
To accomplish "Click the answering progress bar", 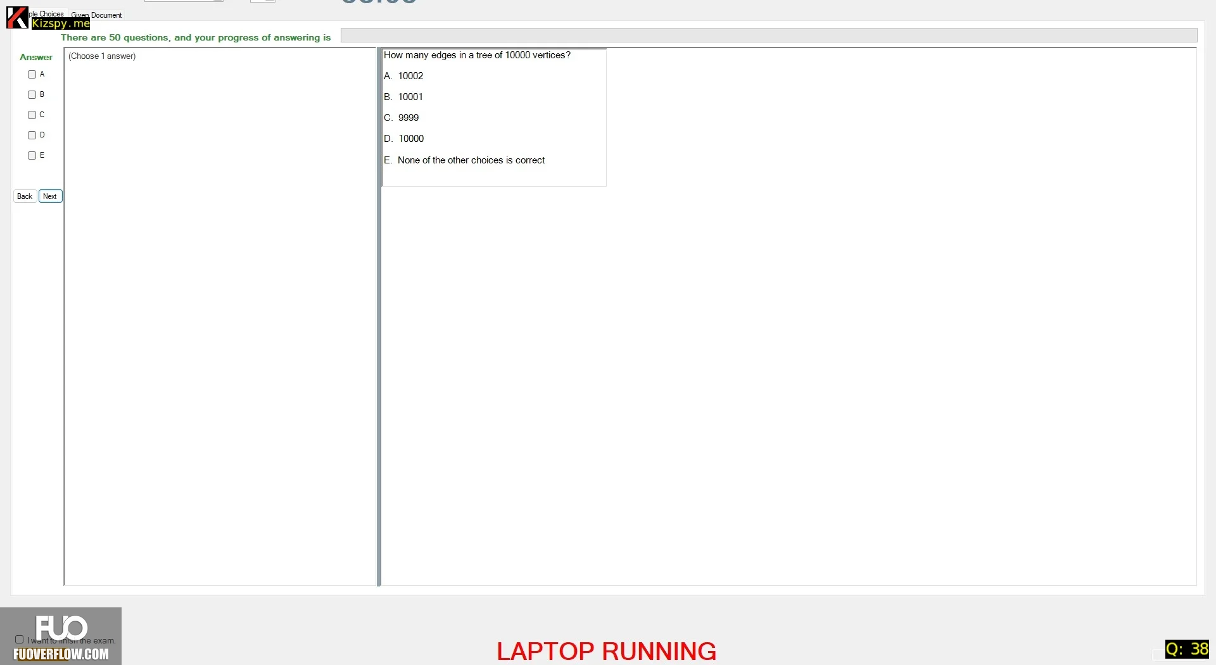I will pos(769,35).
